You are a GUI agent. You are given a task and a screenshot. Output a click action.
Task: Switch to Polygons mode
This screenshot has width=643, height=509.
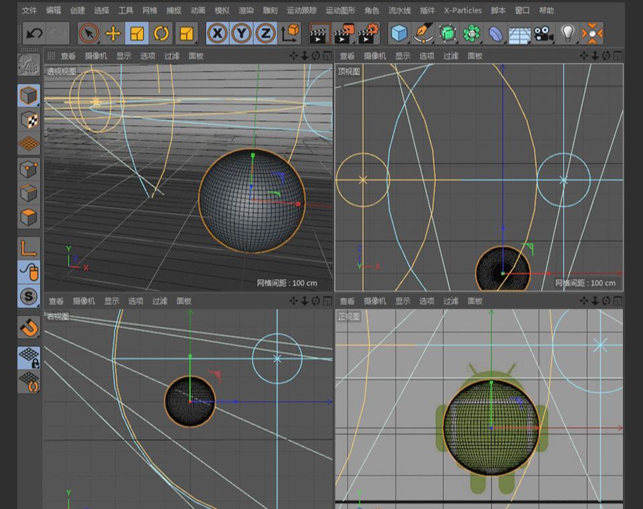[x=29, y=218]
